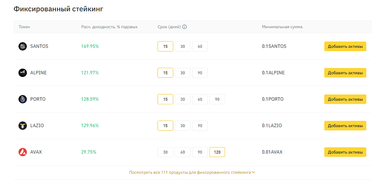This screenshot has height=180, width=383.
Task: Select 90 days term for PORTO
Action: [x=217, y=99]
